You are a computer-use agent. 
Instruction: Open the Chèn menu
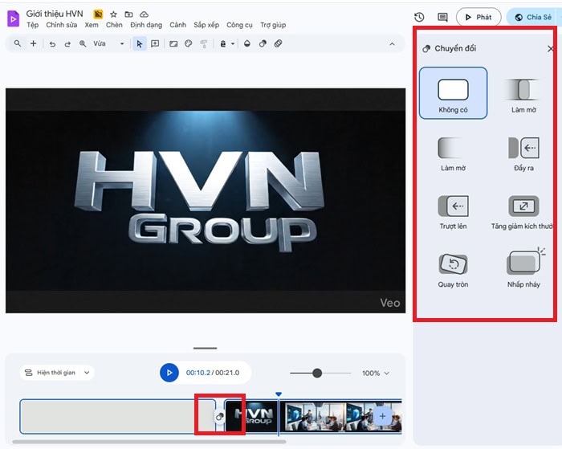114,25
